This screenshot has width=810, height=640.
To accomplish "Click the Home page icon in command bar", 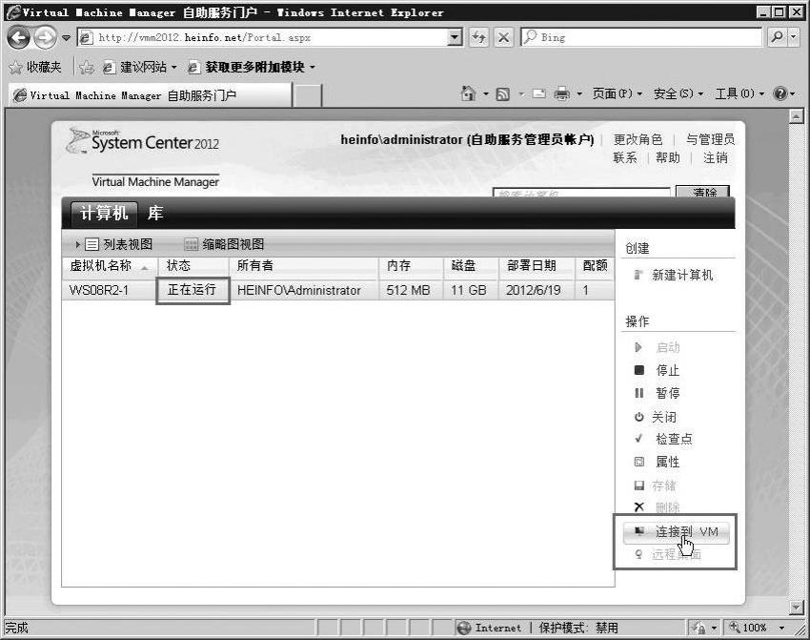I will pos(468,93).
